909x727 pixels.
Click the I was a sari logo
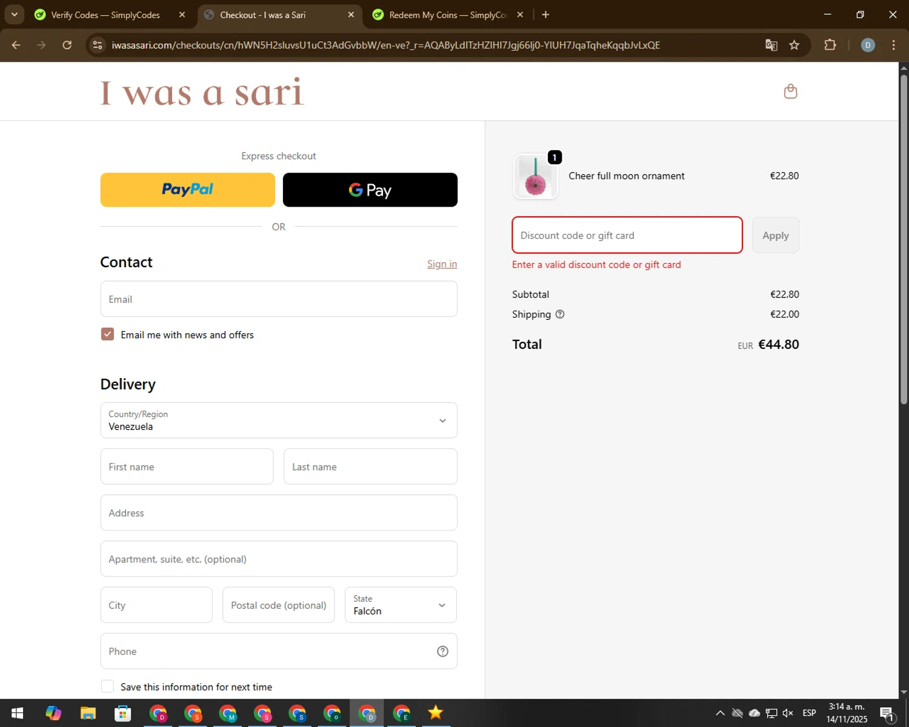pyautogui.click(x=202, y=92)
